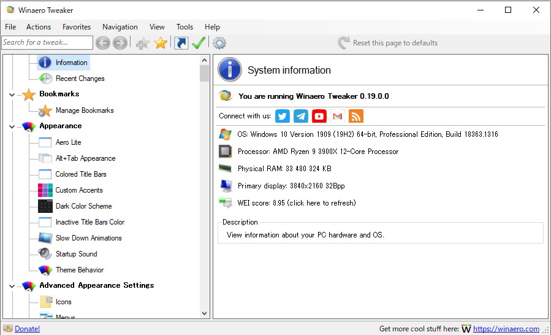Image resolution: width=551 pixels, height=335 pixels.
Task: Collapse the Appearance tree node
Action: [x=12, y=126]
